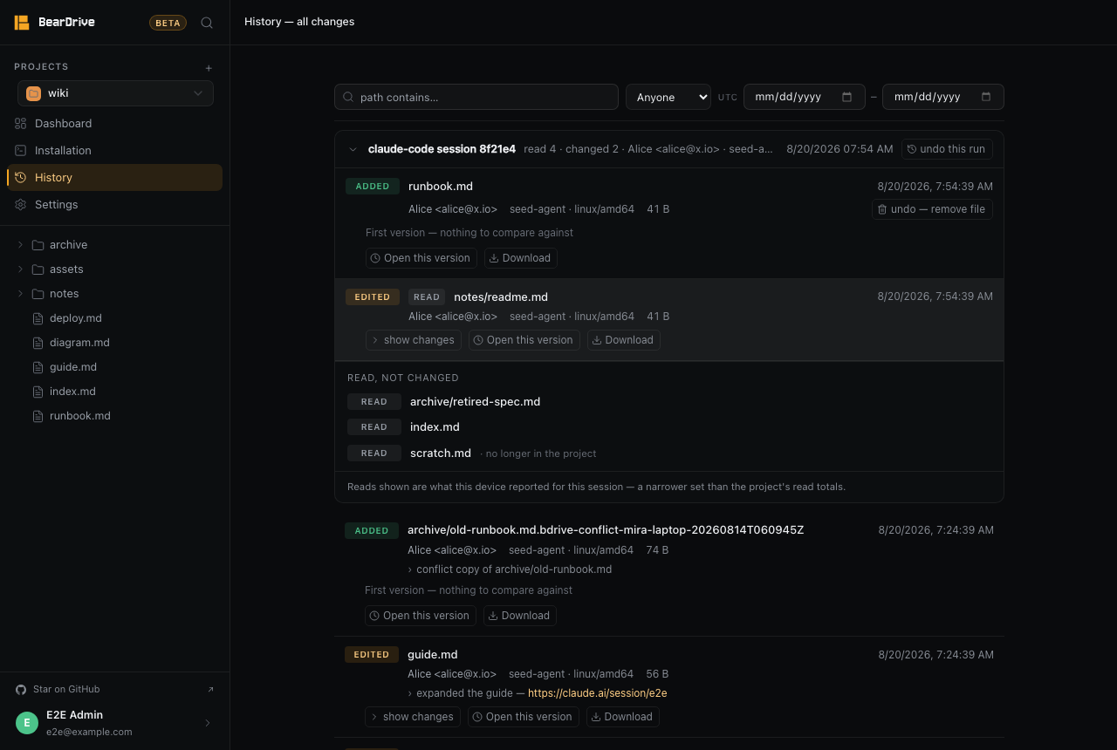Show changes for the guide.md entry

413,717
